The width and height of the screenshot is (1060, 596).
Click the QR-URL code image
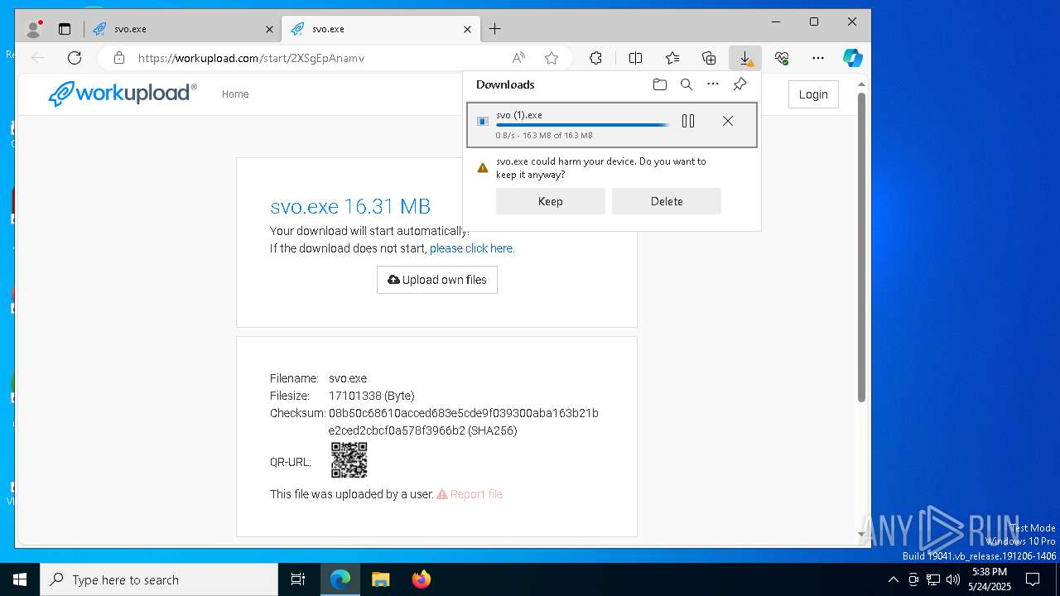[349, 460]
